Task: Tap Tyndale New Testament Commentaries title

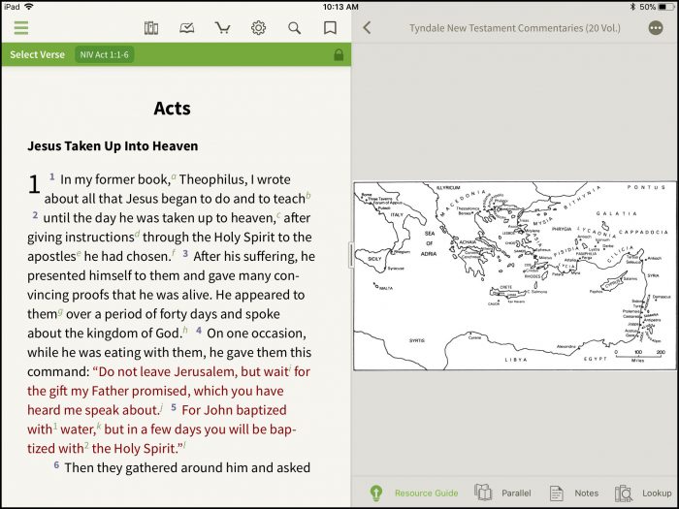Action: click(515, 28)
